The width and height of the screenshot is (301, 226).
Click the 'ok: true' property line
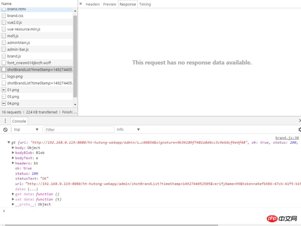coord(23,168)
